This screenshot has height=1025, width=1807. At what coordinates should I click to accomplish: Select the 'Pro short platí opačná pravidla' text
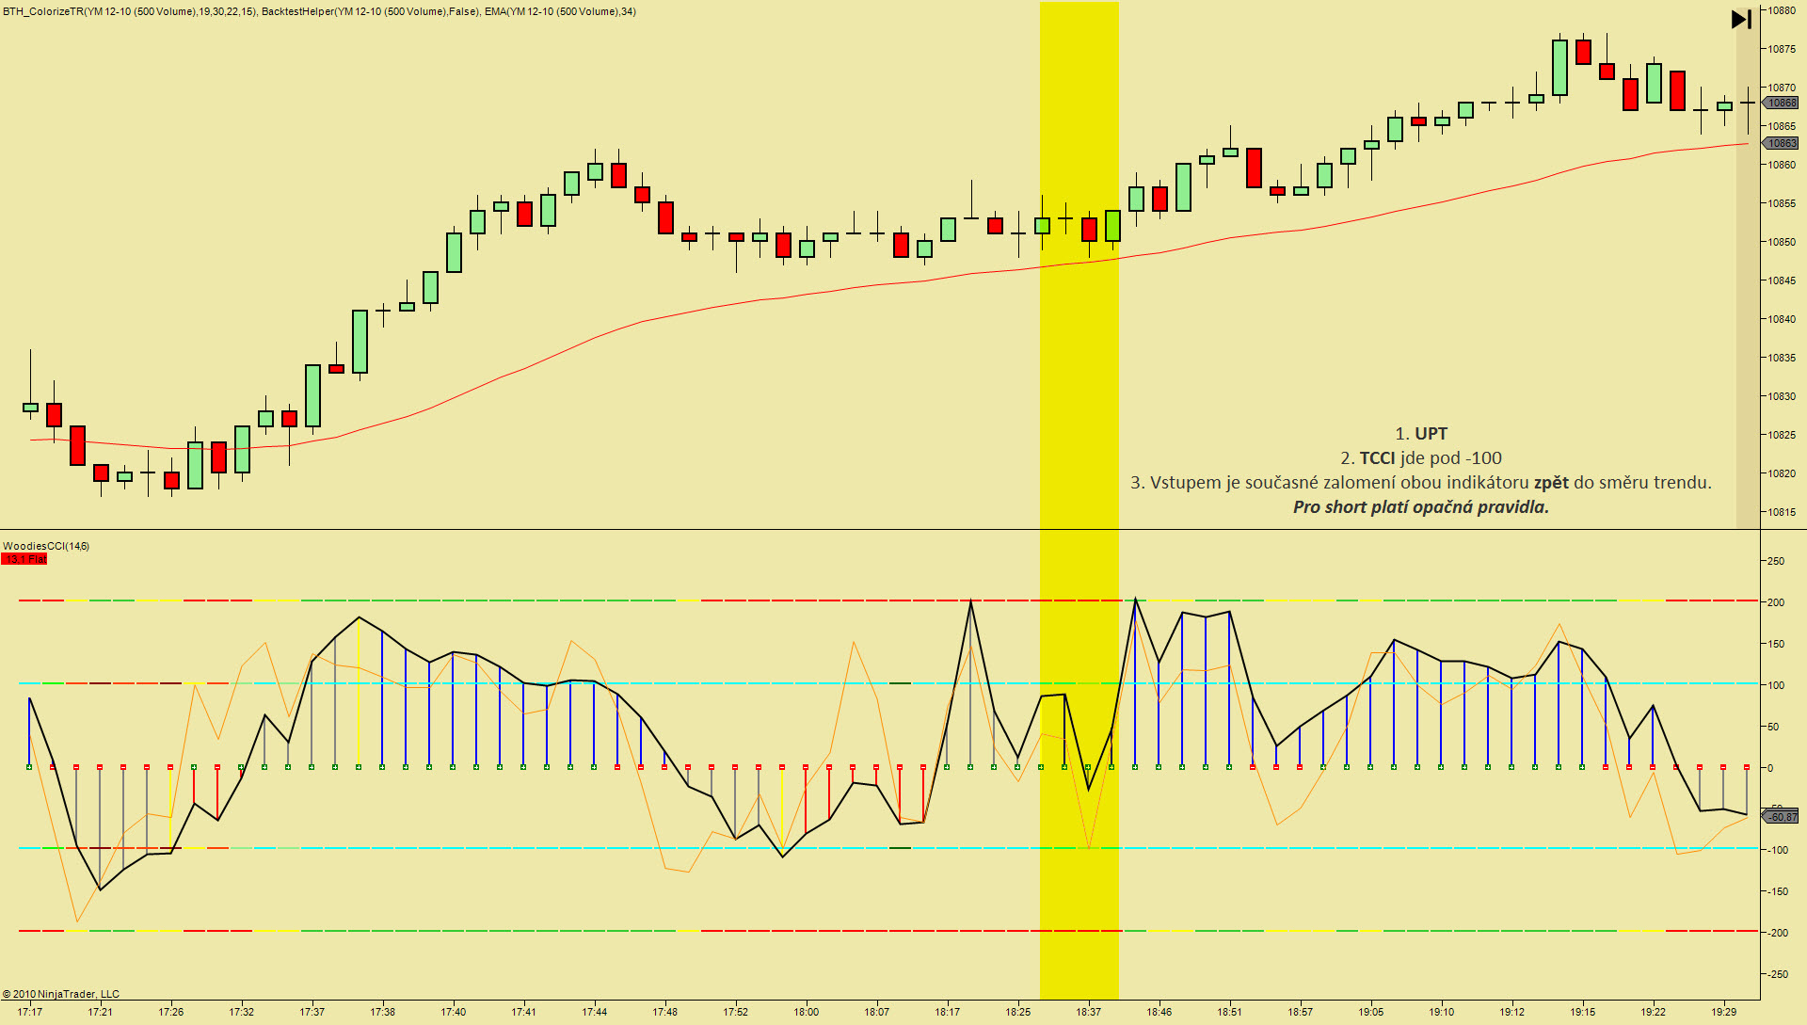tap(1420, 507)
